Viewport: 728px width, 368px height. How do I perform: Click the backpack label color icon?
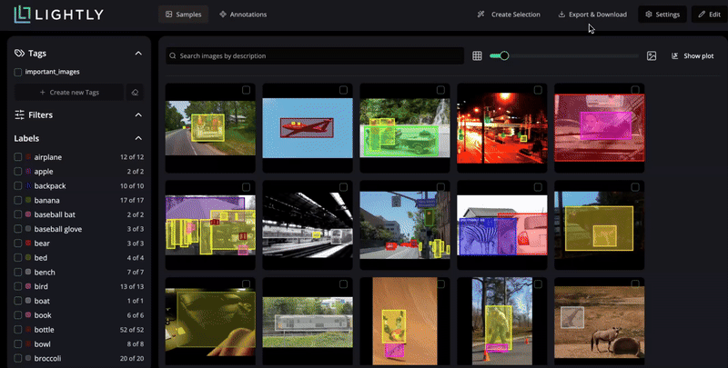[28, 186]
